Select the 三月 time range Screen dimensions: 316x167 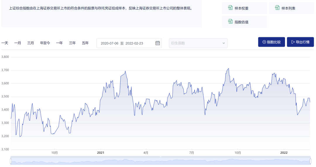coord(31,43)
